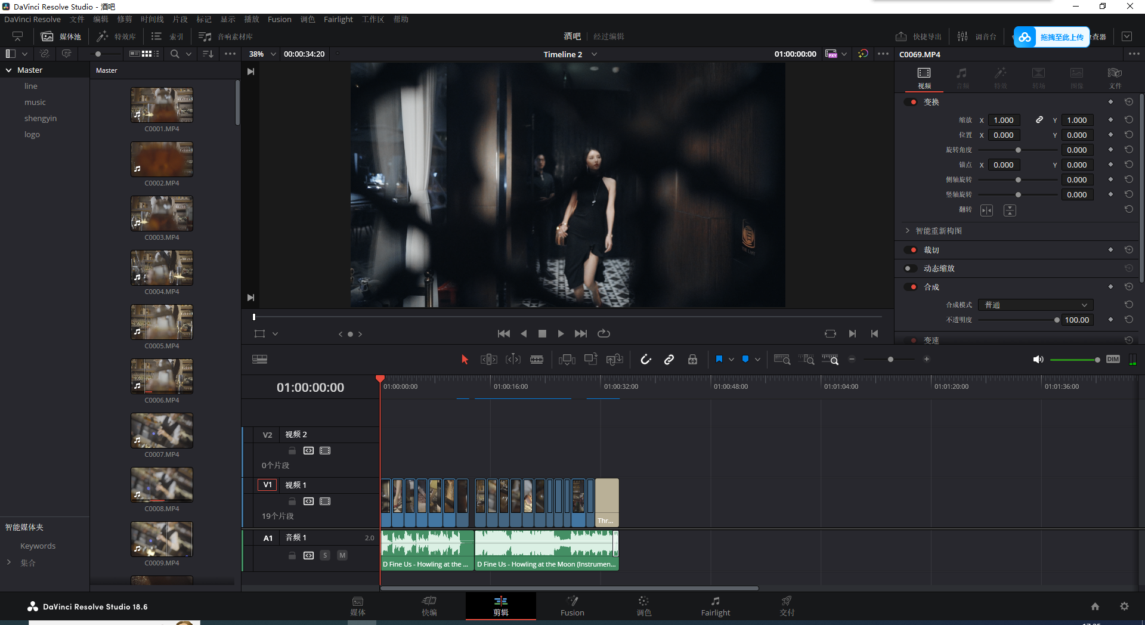The height and width of the screenshot is (625, 1145).
Task: Switch to the 快编 Cut page
Action: pyautogui.click(x=429, y=606)
